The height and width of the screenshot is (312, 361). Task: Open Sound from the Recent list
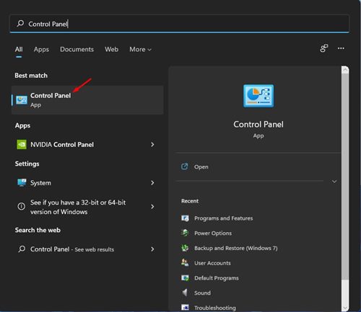196,293
